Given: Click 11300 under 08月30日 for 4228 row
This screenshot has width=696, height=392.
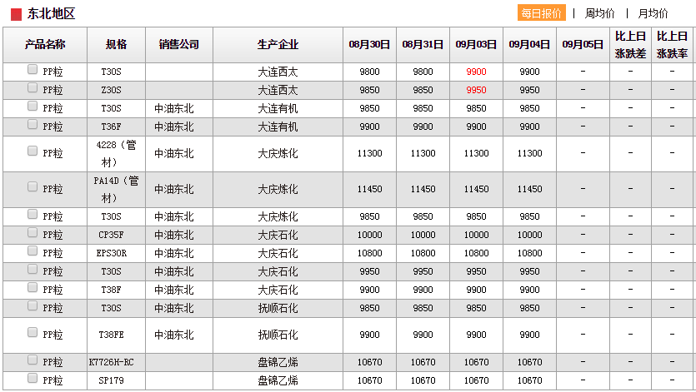Looking at the screenshot, I should click(x=370, y=153).
